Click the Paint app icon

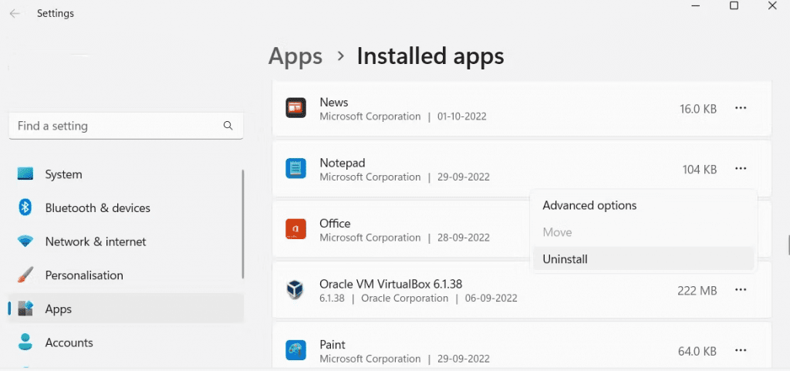click(x=295, y=351)
